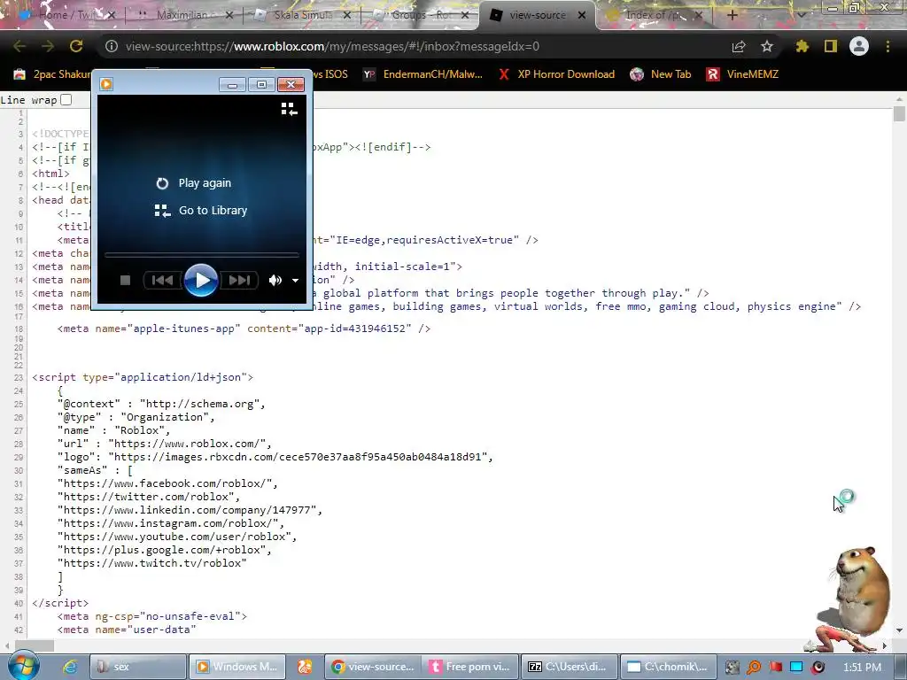907x680 pixels.
Task: Open the Chrome three-dot menu
Action: tap(888, 46)
